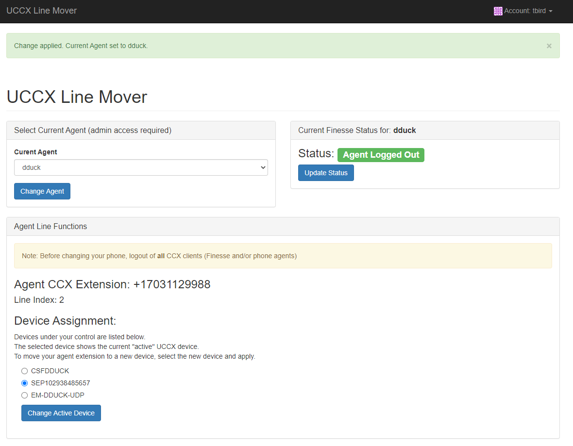Image resolution: width=573 pixels, height=446 pixels.
Task: Open the Account: tbird dropdown menu
Action: [523, 11]
